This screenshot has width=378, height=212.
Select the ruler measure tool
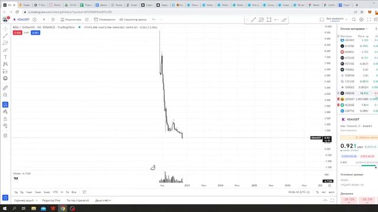pos(5,88)
